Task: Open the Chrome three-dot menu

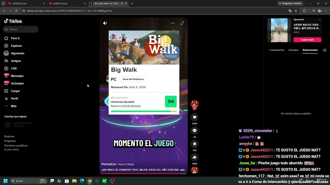Action: [x=326, y=11]
